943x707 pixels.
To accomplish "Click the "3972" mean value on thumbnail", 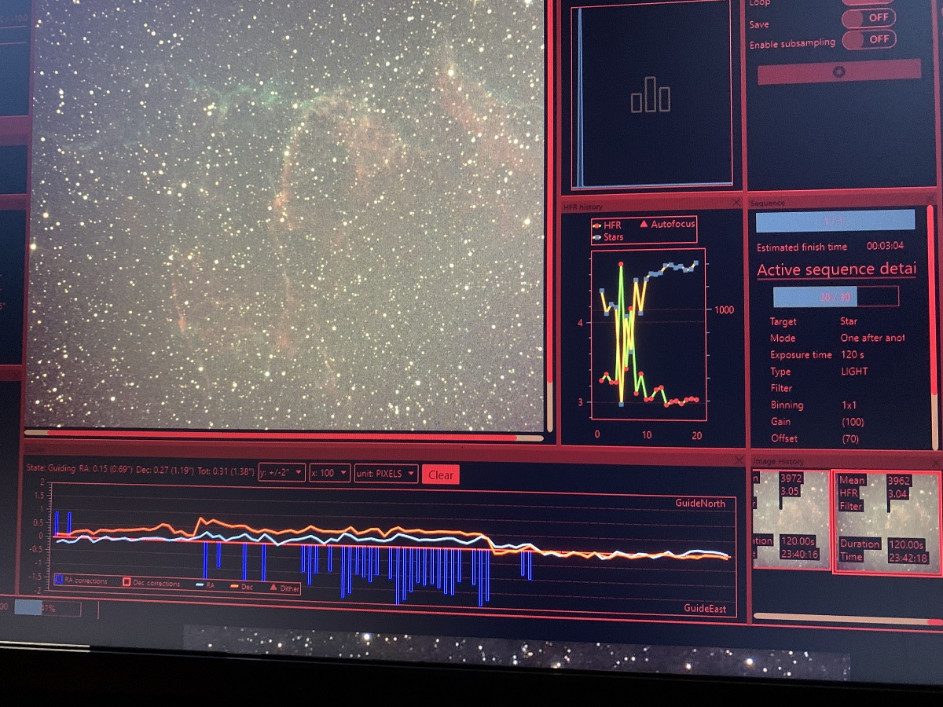I will click(x=791, y=478).
